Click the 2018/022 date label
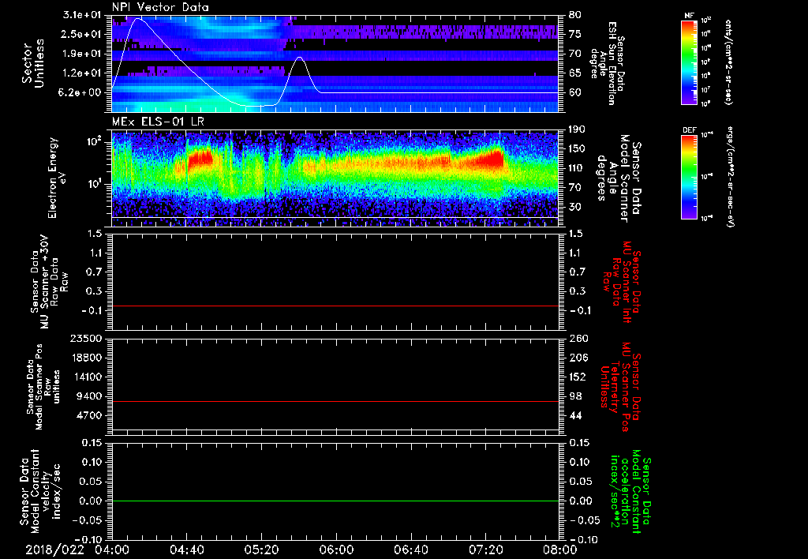This screenshot has width=808, height=559. click(x=54, y=549)
